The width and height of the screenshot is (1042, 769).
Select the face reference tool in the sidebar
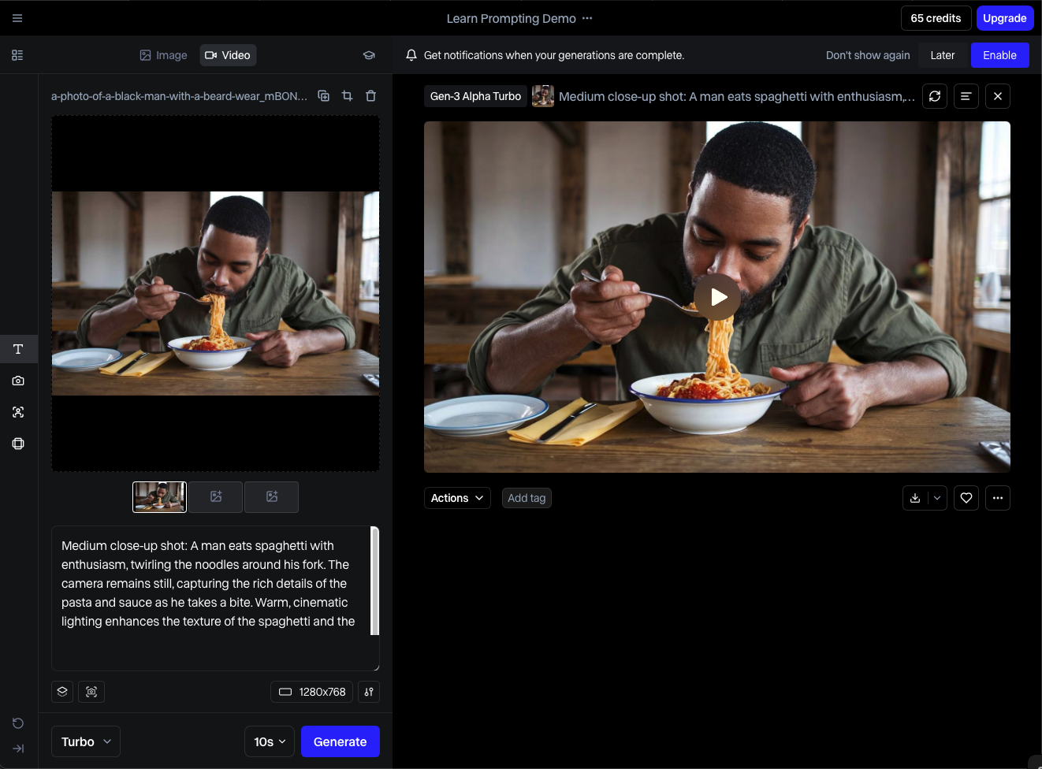pyautogui.click(x=17, y=411)
